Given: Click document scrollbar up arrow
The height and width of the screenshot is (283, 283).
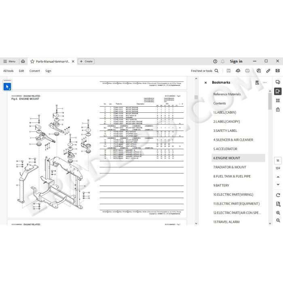Looking at the screenshot, I should pos(196,79).
